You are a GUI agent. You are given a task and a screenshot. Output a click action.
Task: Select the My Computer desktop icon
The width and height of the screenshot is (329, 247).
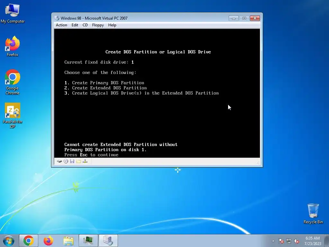point(13,13)
